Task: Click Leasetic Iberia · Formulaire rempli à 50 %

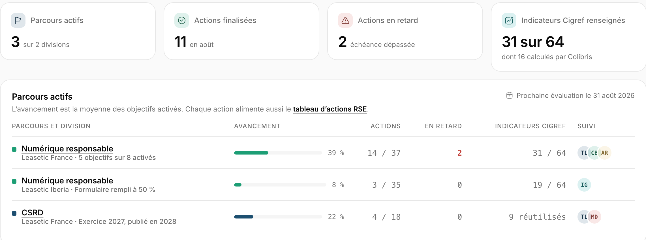Action: pyautogui.click(x=88, y=190)
